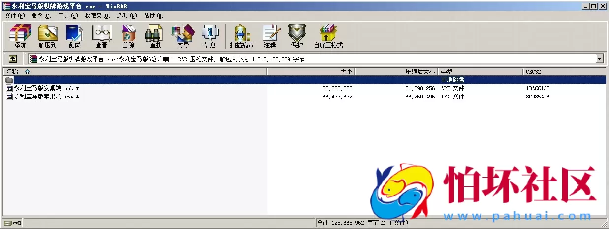
Task: Open the 查看 (View) file tool
Action: pyautogui.click(x=101, y=36)
